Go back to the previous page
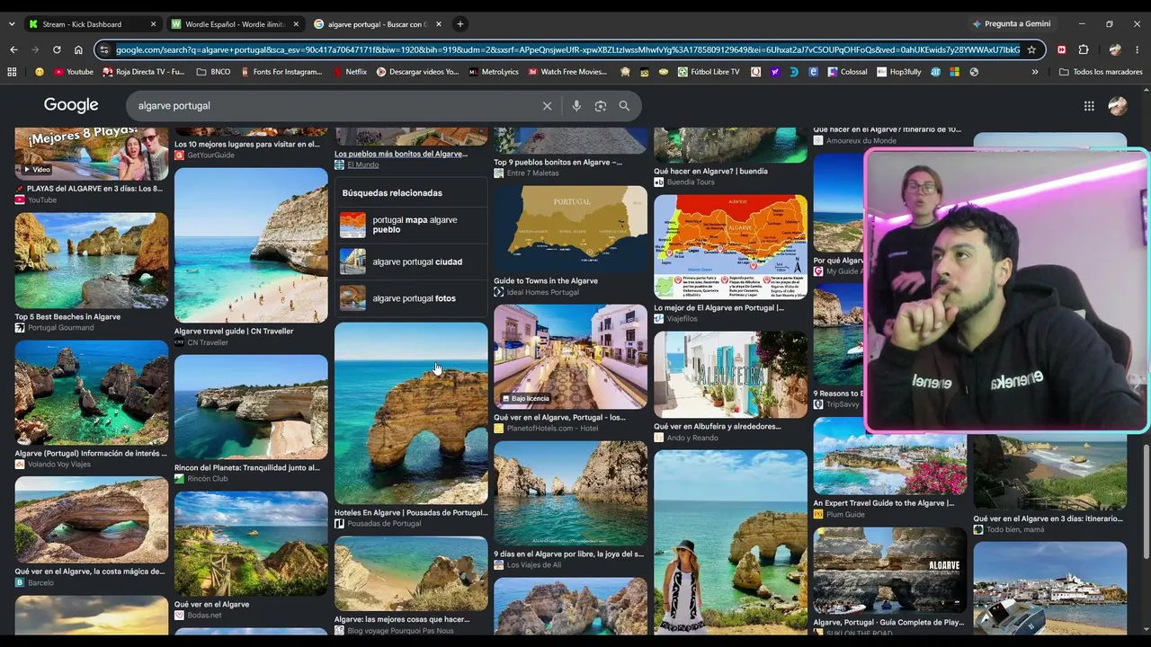 tap(13, 49)
